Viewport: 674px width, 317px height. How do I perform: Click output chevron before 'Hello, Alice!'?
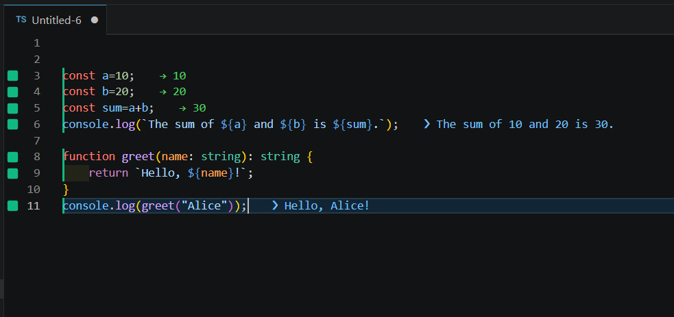[275, 206]
